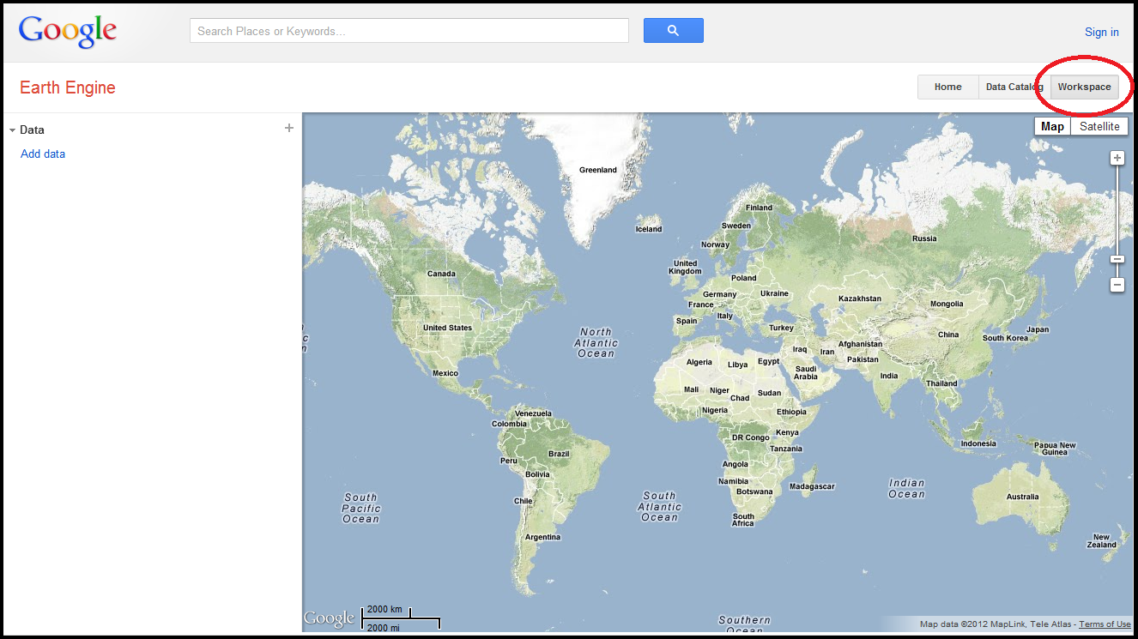Select the Map view type

point(1053,126)
